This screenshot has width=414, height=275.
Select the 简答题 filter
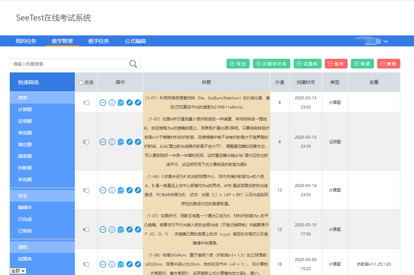25,156
